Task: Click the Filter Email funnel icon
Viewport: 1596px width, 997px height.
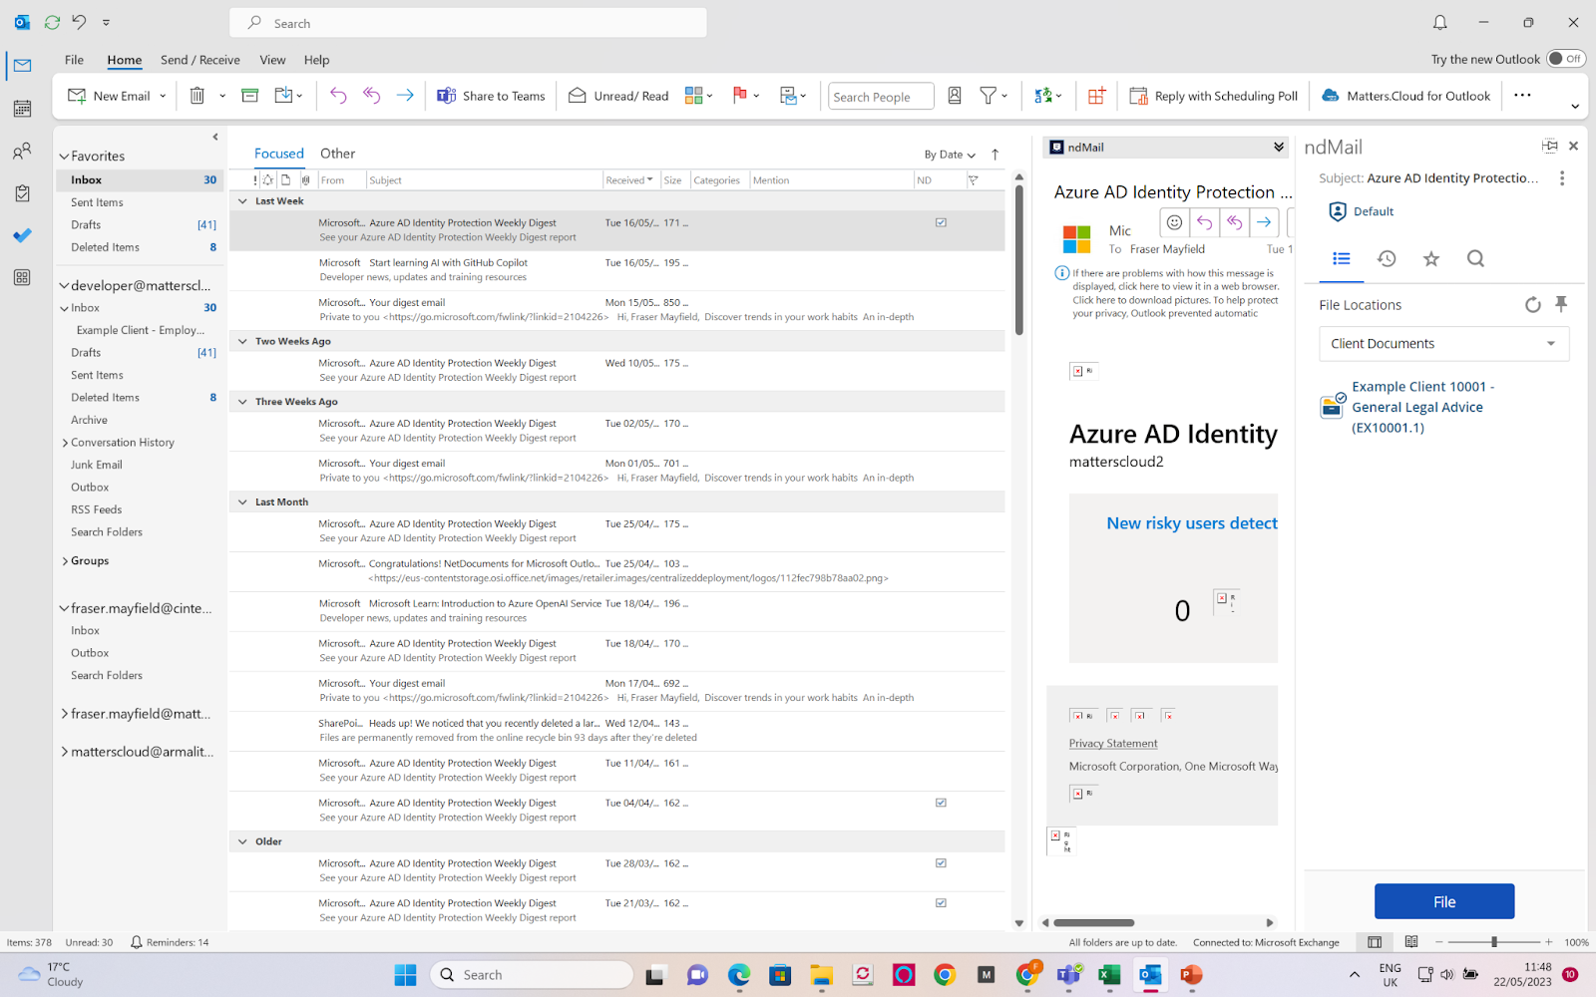Action: [989, 96]
